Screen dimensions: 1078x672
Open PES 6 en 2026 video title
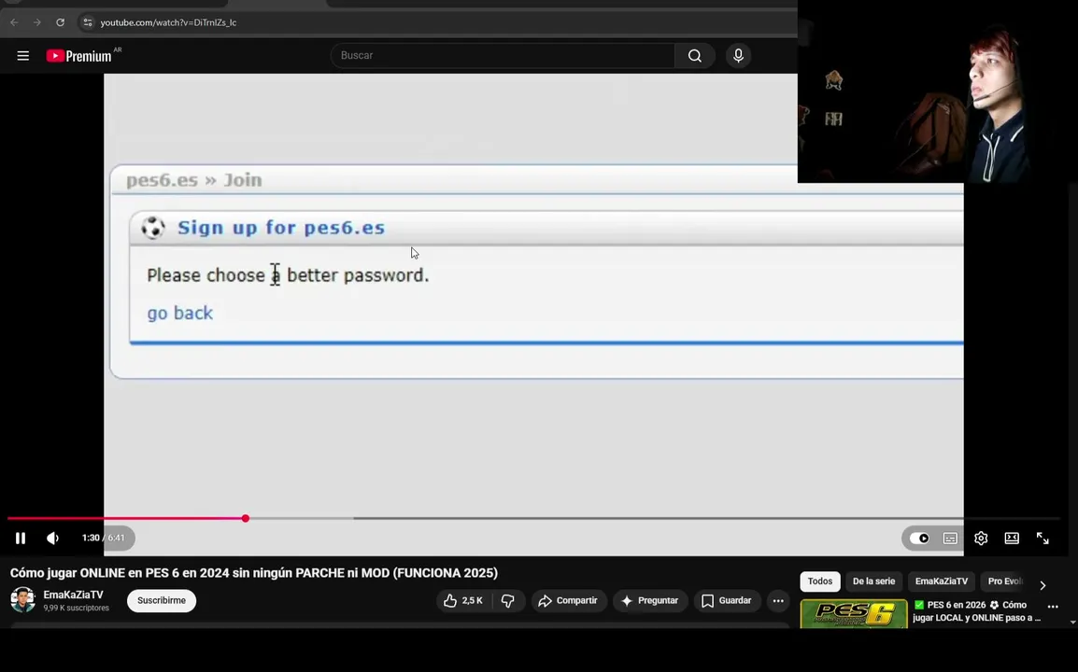tap(976, 610)
